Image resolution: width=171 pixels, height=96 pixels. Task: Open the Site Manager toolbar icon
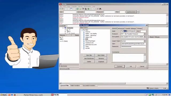tap(61, 9)
